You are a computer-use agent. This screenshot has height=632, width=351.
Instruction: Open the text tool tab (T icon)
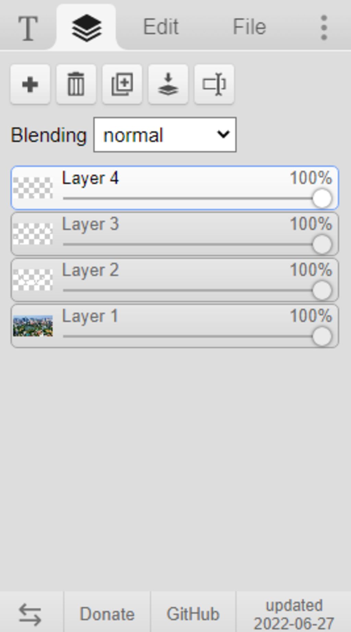pos(28,27)
